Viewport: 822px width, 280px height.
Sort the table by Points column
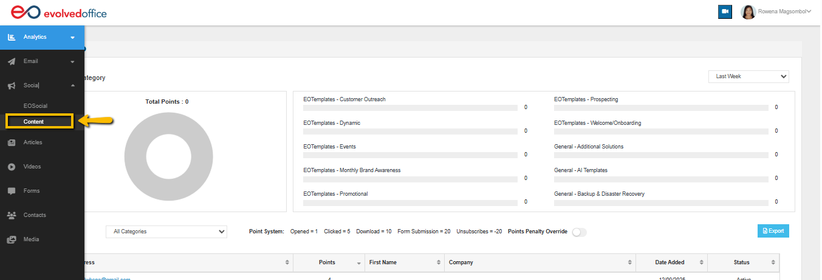(327, 262)
